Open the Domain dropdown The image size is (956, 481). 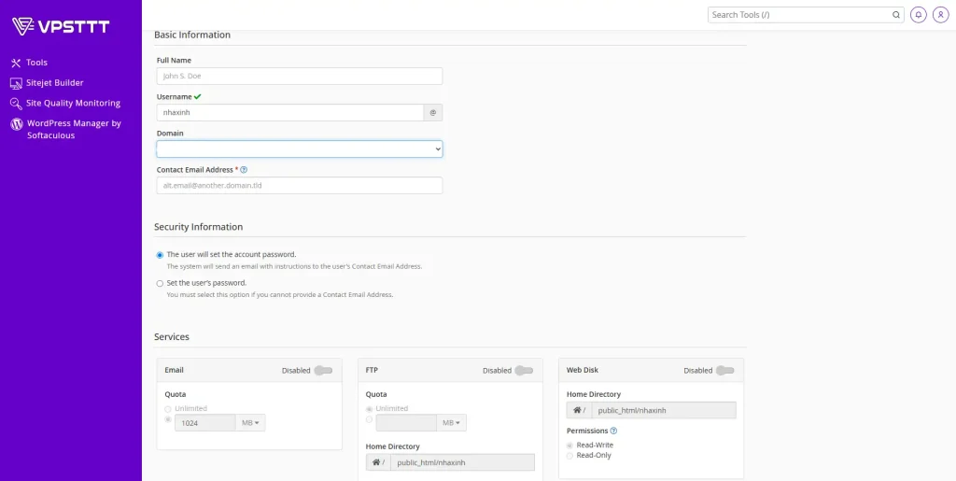pyautogui.click(x=300, y=149)
